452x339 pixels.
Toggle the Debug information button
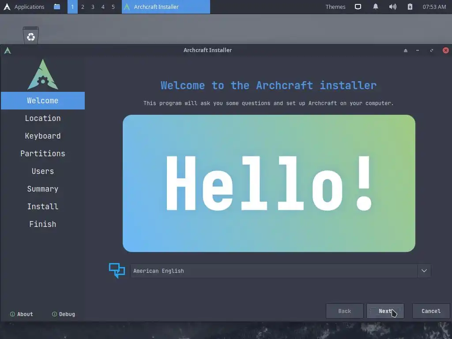[x=64, y=314]
